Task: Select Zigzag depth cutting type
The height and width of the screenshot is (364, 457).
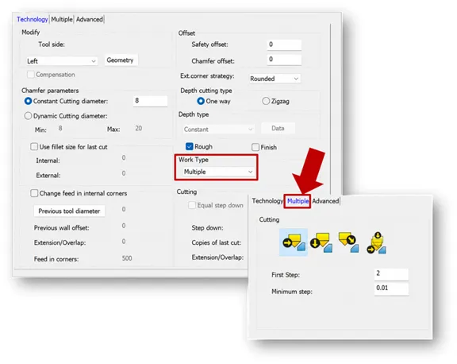Action: click(266, 101)
